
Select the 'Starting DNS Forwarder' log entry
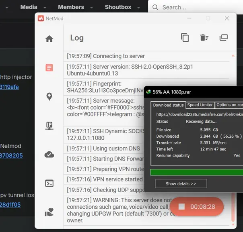pos(104,159)
